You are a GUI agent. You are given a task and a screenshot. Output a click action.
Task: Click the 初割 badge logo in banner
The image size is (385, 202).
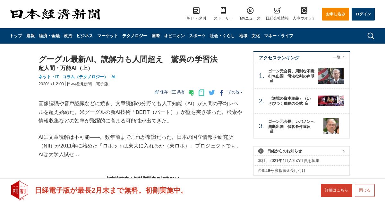pos(19,190)
